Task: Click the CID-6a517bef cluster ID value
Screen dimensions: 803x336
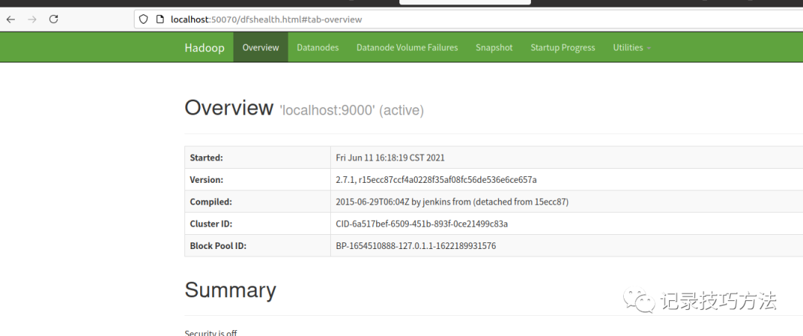Action: pyautogui.click(x=422, y=224)
